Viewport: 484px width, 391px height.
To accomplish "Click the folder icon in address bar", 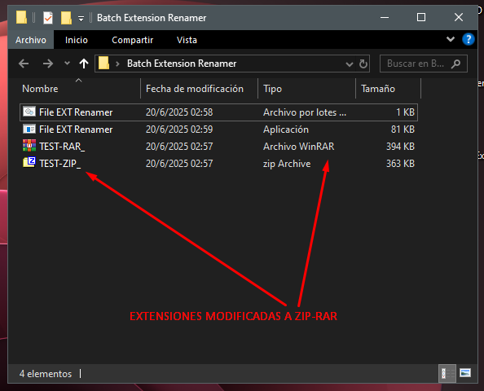I will click(x=104, y=64).
